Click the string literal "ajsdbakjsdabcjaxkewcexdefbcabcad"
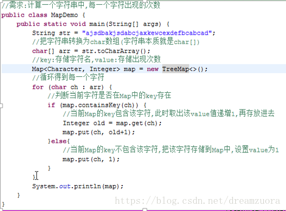 [x=147, y=33]
